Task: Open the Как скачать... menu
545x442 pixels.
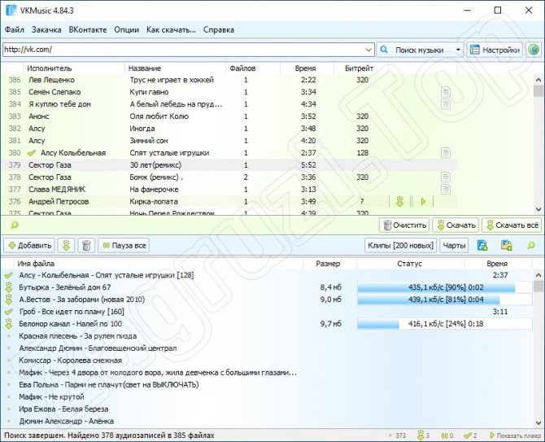Action: click(171, 30)
